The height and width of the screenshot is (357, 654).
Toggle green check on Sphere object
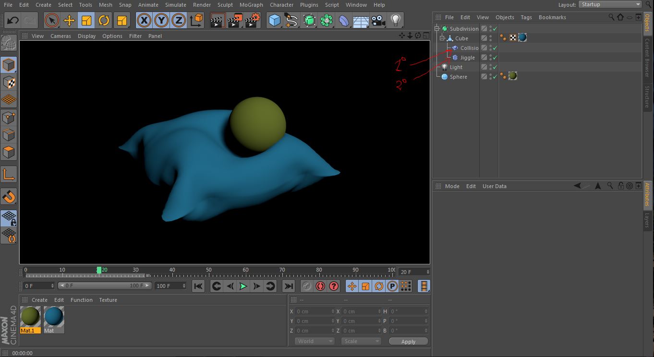click(495, 77)
